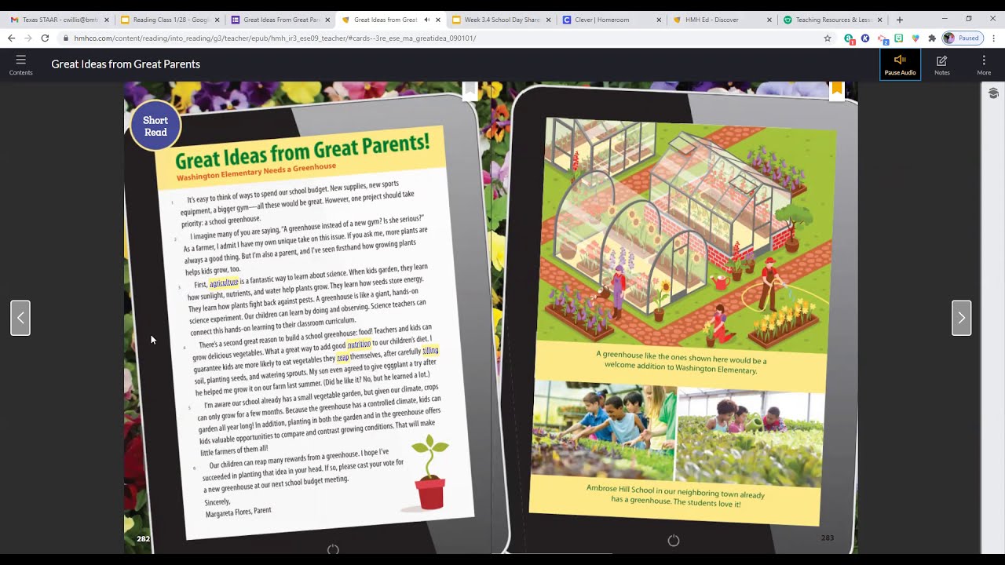Open a new browser tab
The height and width of the screenshot is (565, 1005).
(900, 20)
